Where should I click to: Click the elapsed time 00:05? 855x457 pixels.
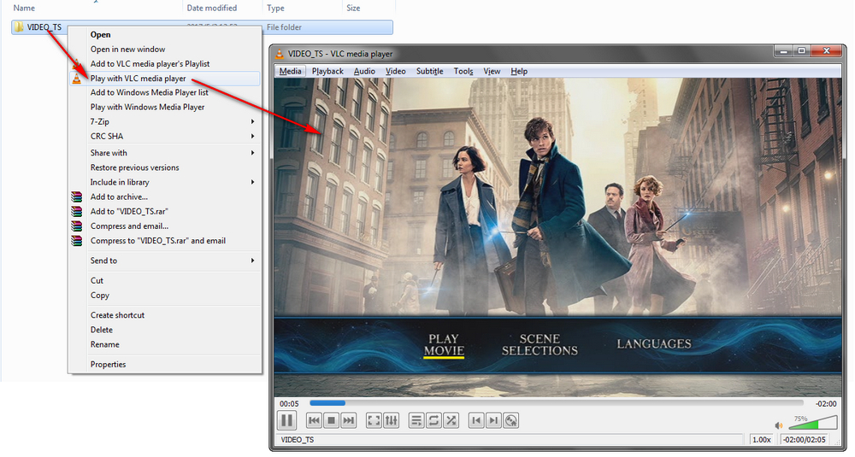point(289,404)
